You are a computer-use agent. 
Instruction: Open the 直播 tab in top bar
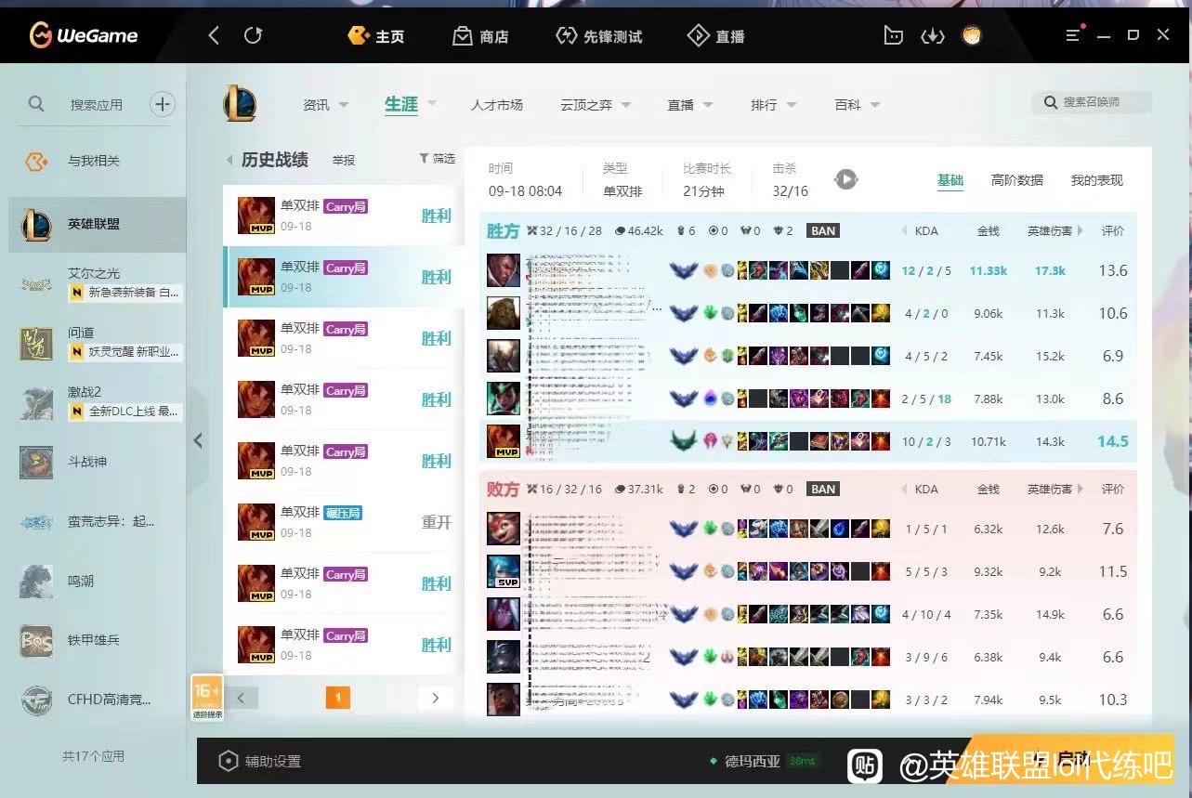pyautogui.click(x=715, y=36)
